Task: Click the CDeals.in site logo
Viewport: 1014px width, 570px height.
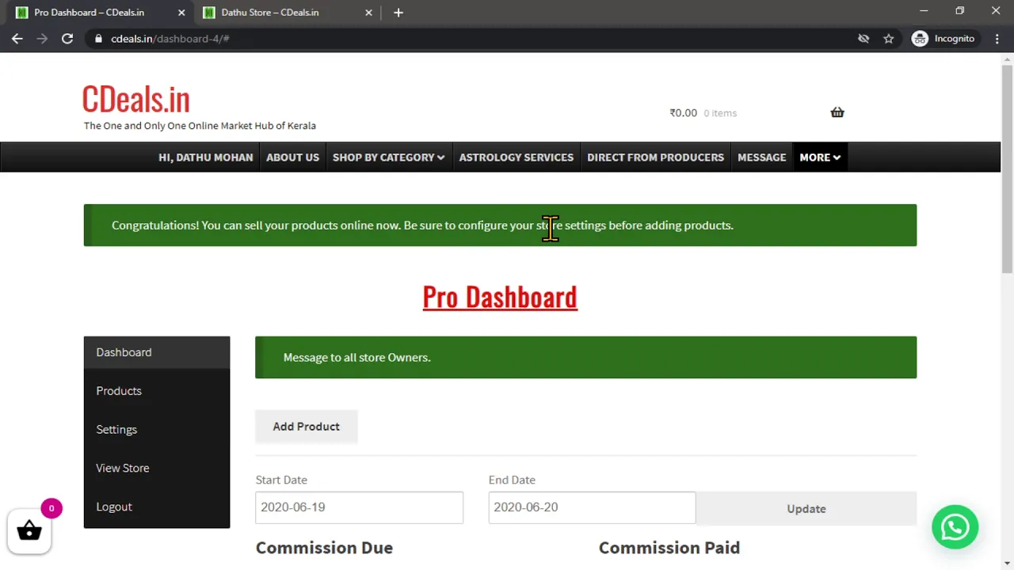Action: click(136, 99)
